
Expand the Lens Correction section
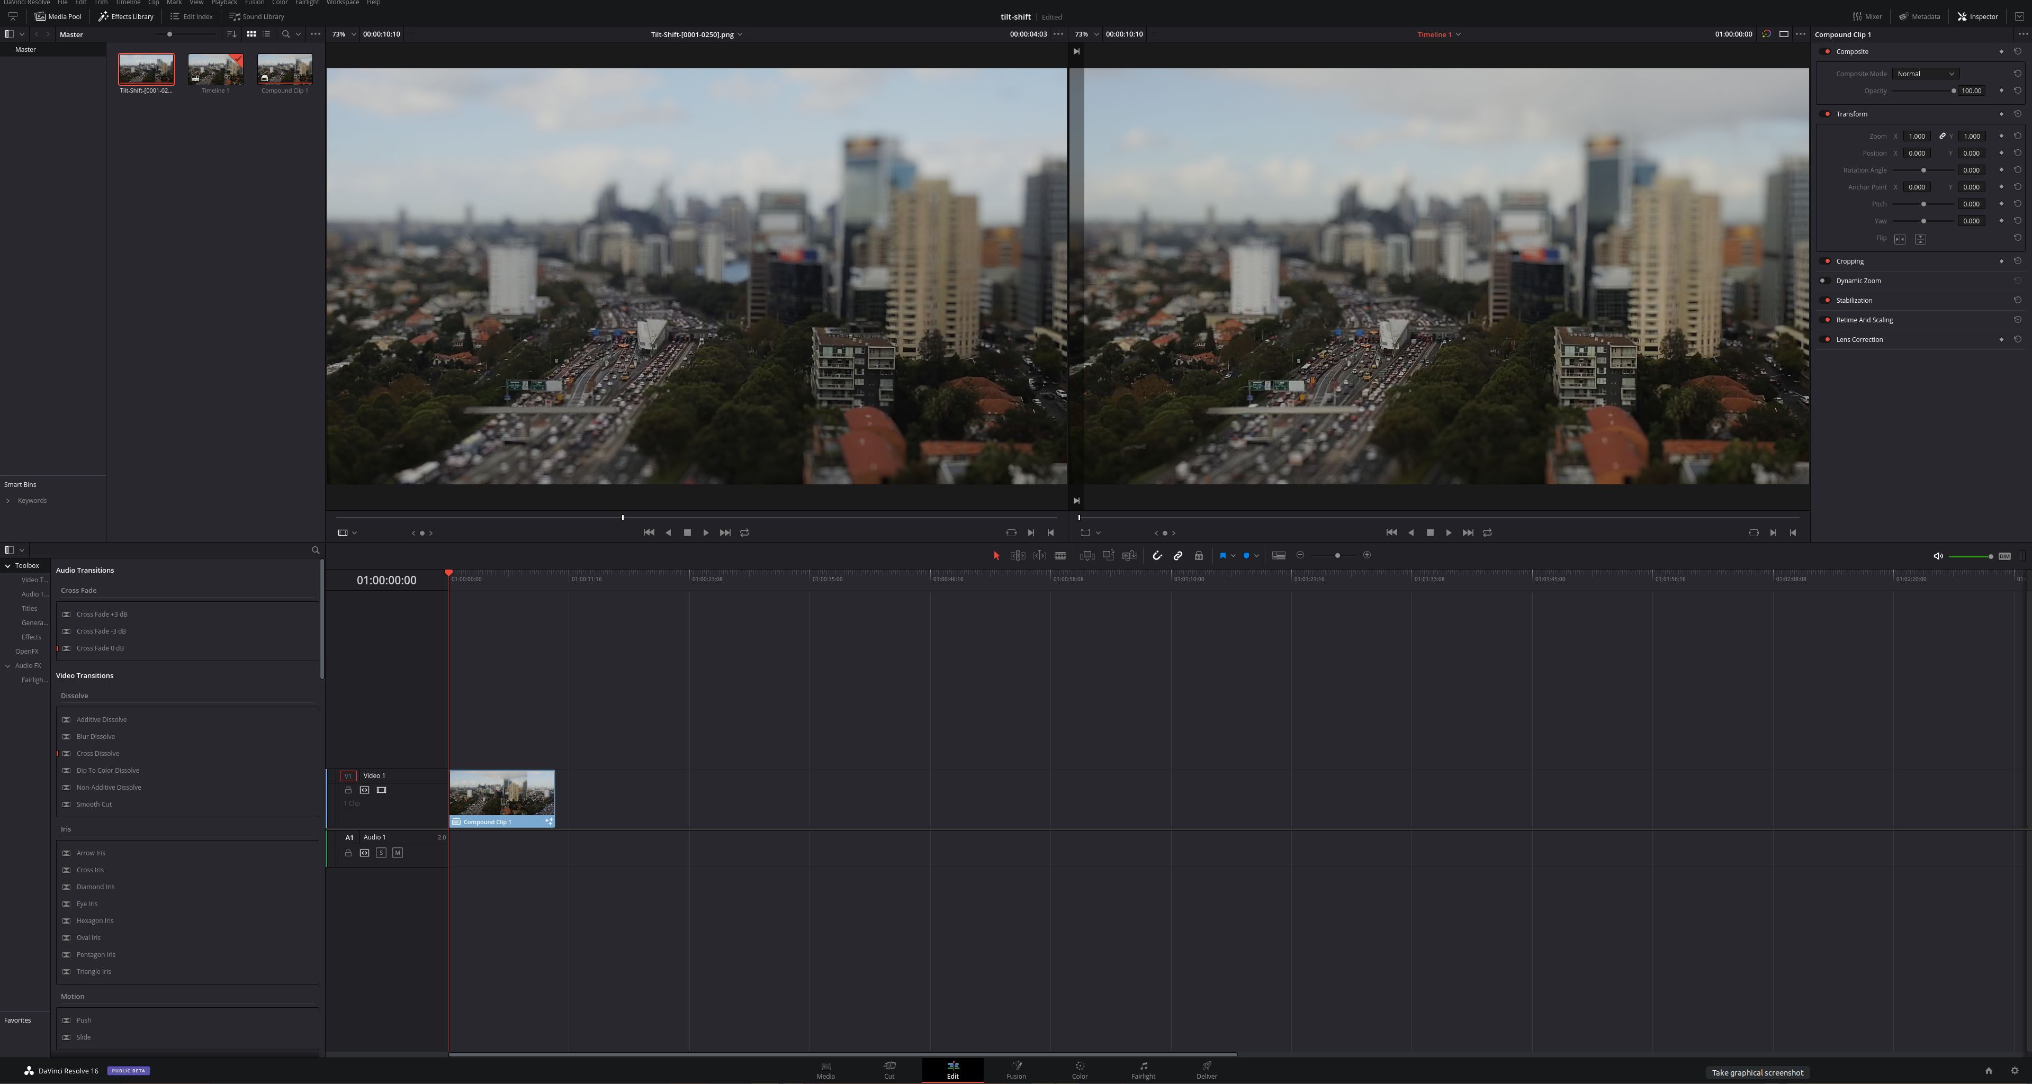click(x=1859, y=340)
